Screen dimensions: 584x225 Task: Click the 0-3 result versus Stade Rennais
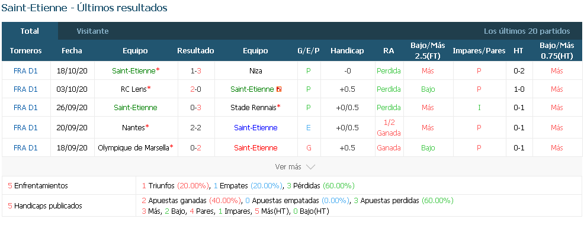click(x=196, y=108)
